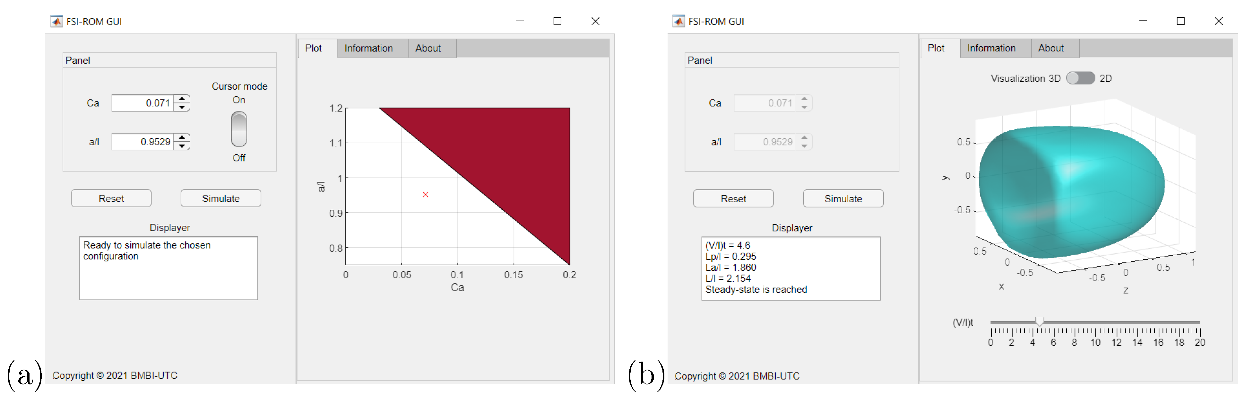This screenshot has height=404, width=1253.
Task: Toggle the Cursor mode switch
Action: 239,129
